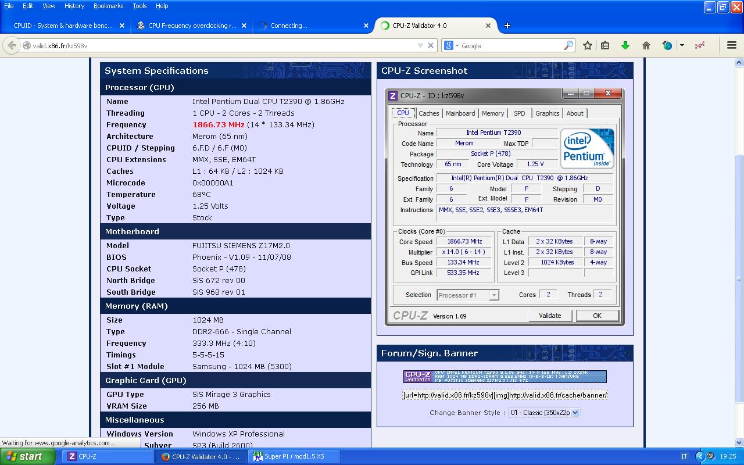Click the site identity globe in address bar
The width and height of the screenshot is (744, 465).
27,45
